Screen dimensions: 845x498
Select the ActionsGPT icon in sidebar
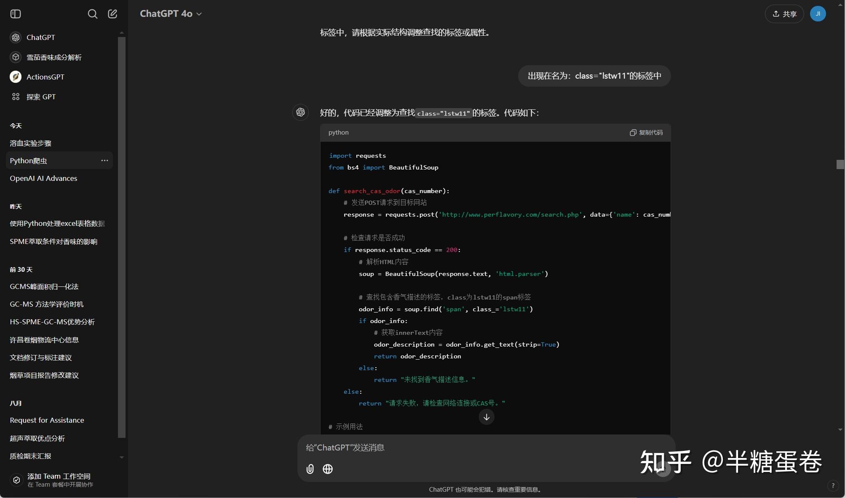[16, 77]
